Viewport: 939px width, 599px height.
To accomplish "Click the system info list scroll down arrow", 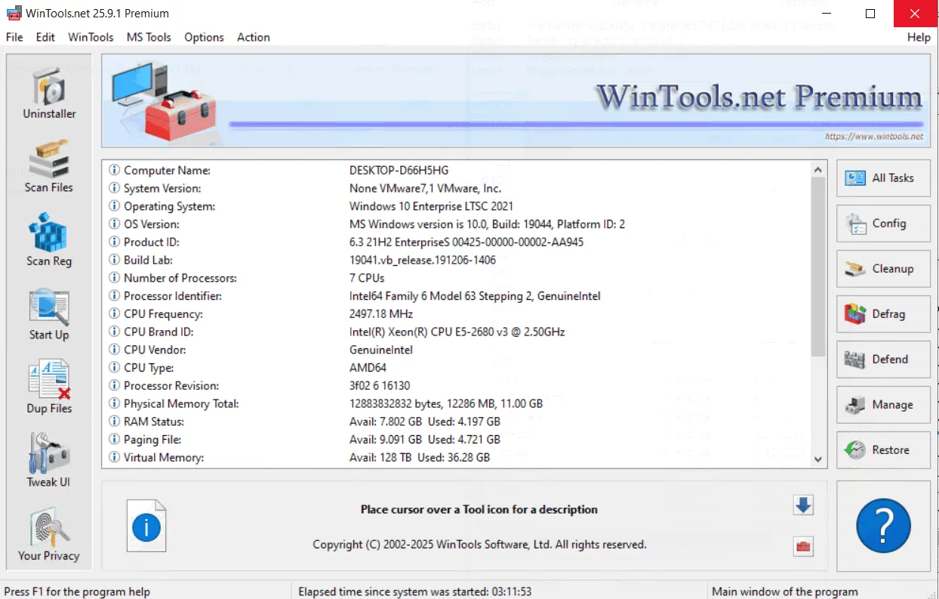I will (818, 459).
